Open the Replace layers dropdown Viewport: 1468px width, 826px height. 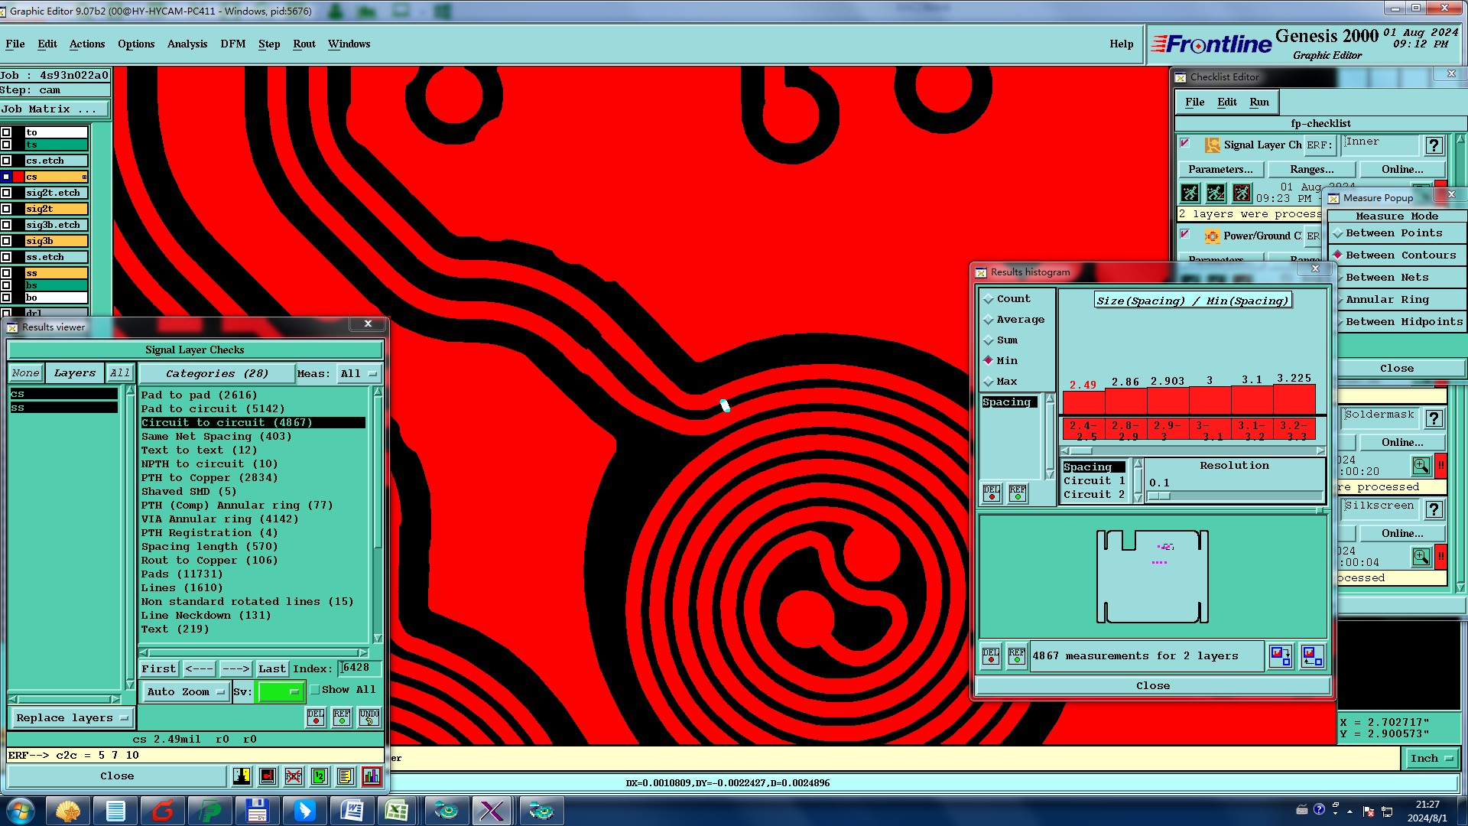click(x=72, y=718)
